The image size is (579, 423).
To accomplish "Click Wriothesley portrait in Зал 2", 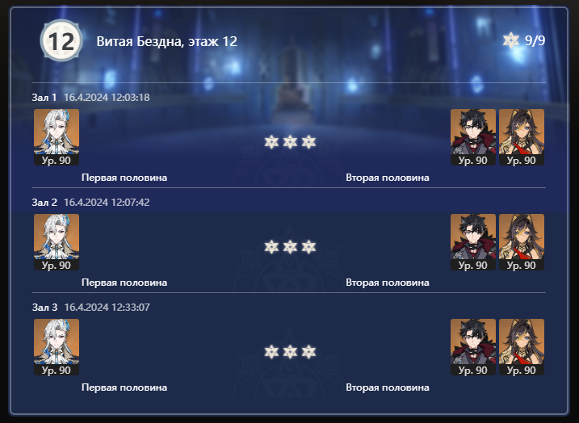I will pyautogui.click(x=473, y=242).
